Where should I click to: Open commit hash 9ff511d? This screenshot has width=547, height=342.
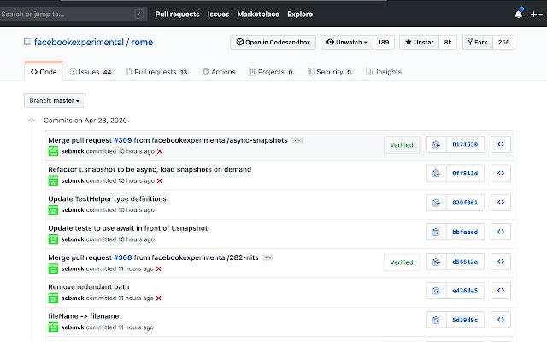pos(465,173)
